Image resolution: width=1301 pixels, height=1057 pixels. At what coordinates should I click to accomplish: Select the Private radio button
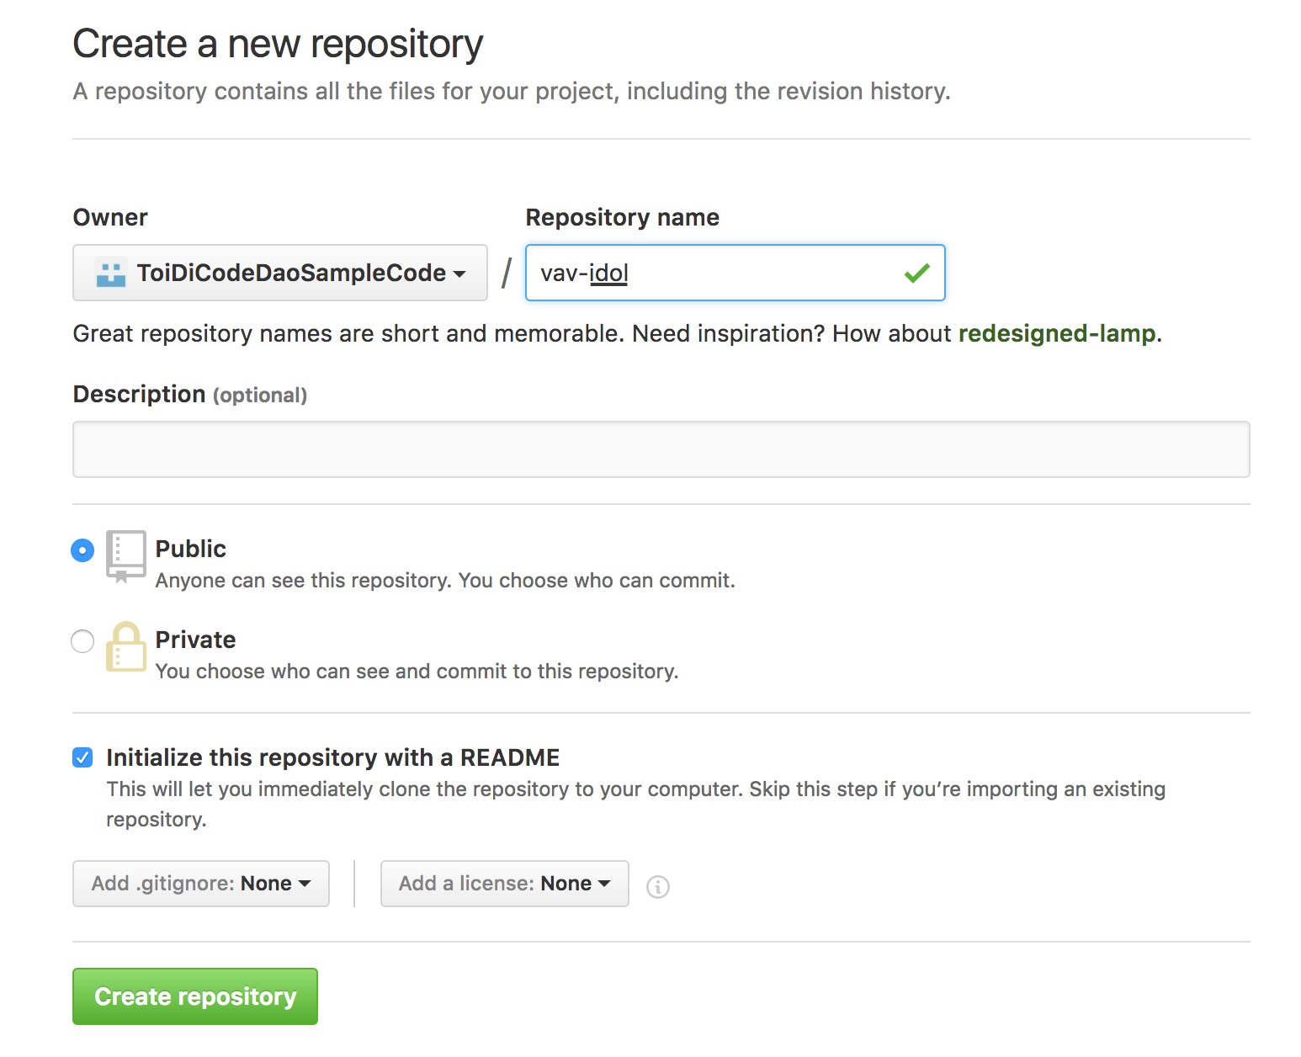(82, 641)
